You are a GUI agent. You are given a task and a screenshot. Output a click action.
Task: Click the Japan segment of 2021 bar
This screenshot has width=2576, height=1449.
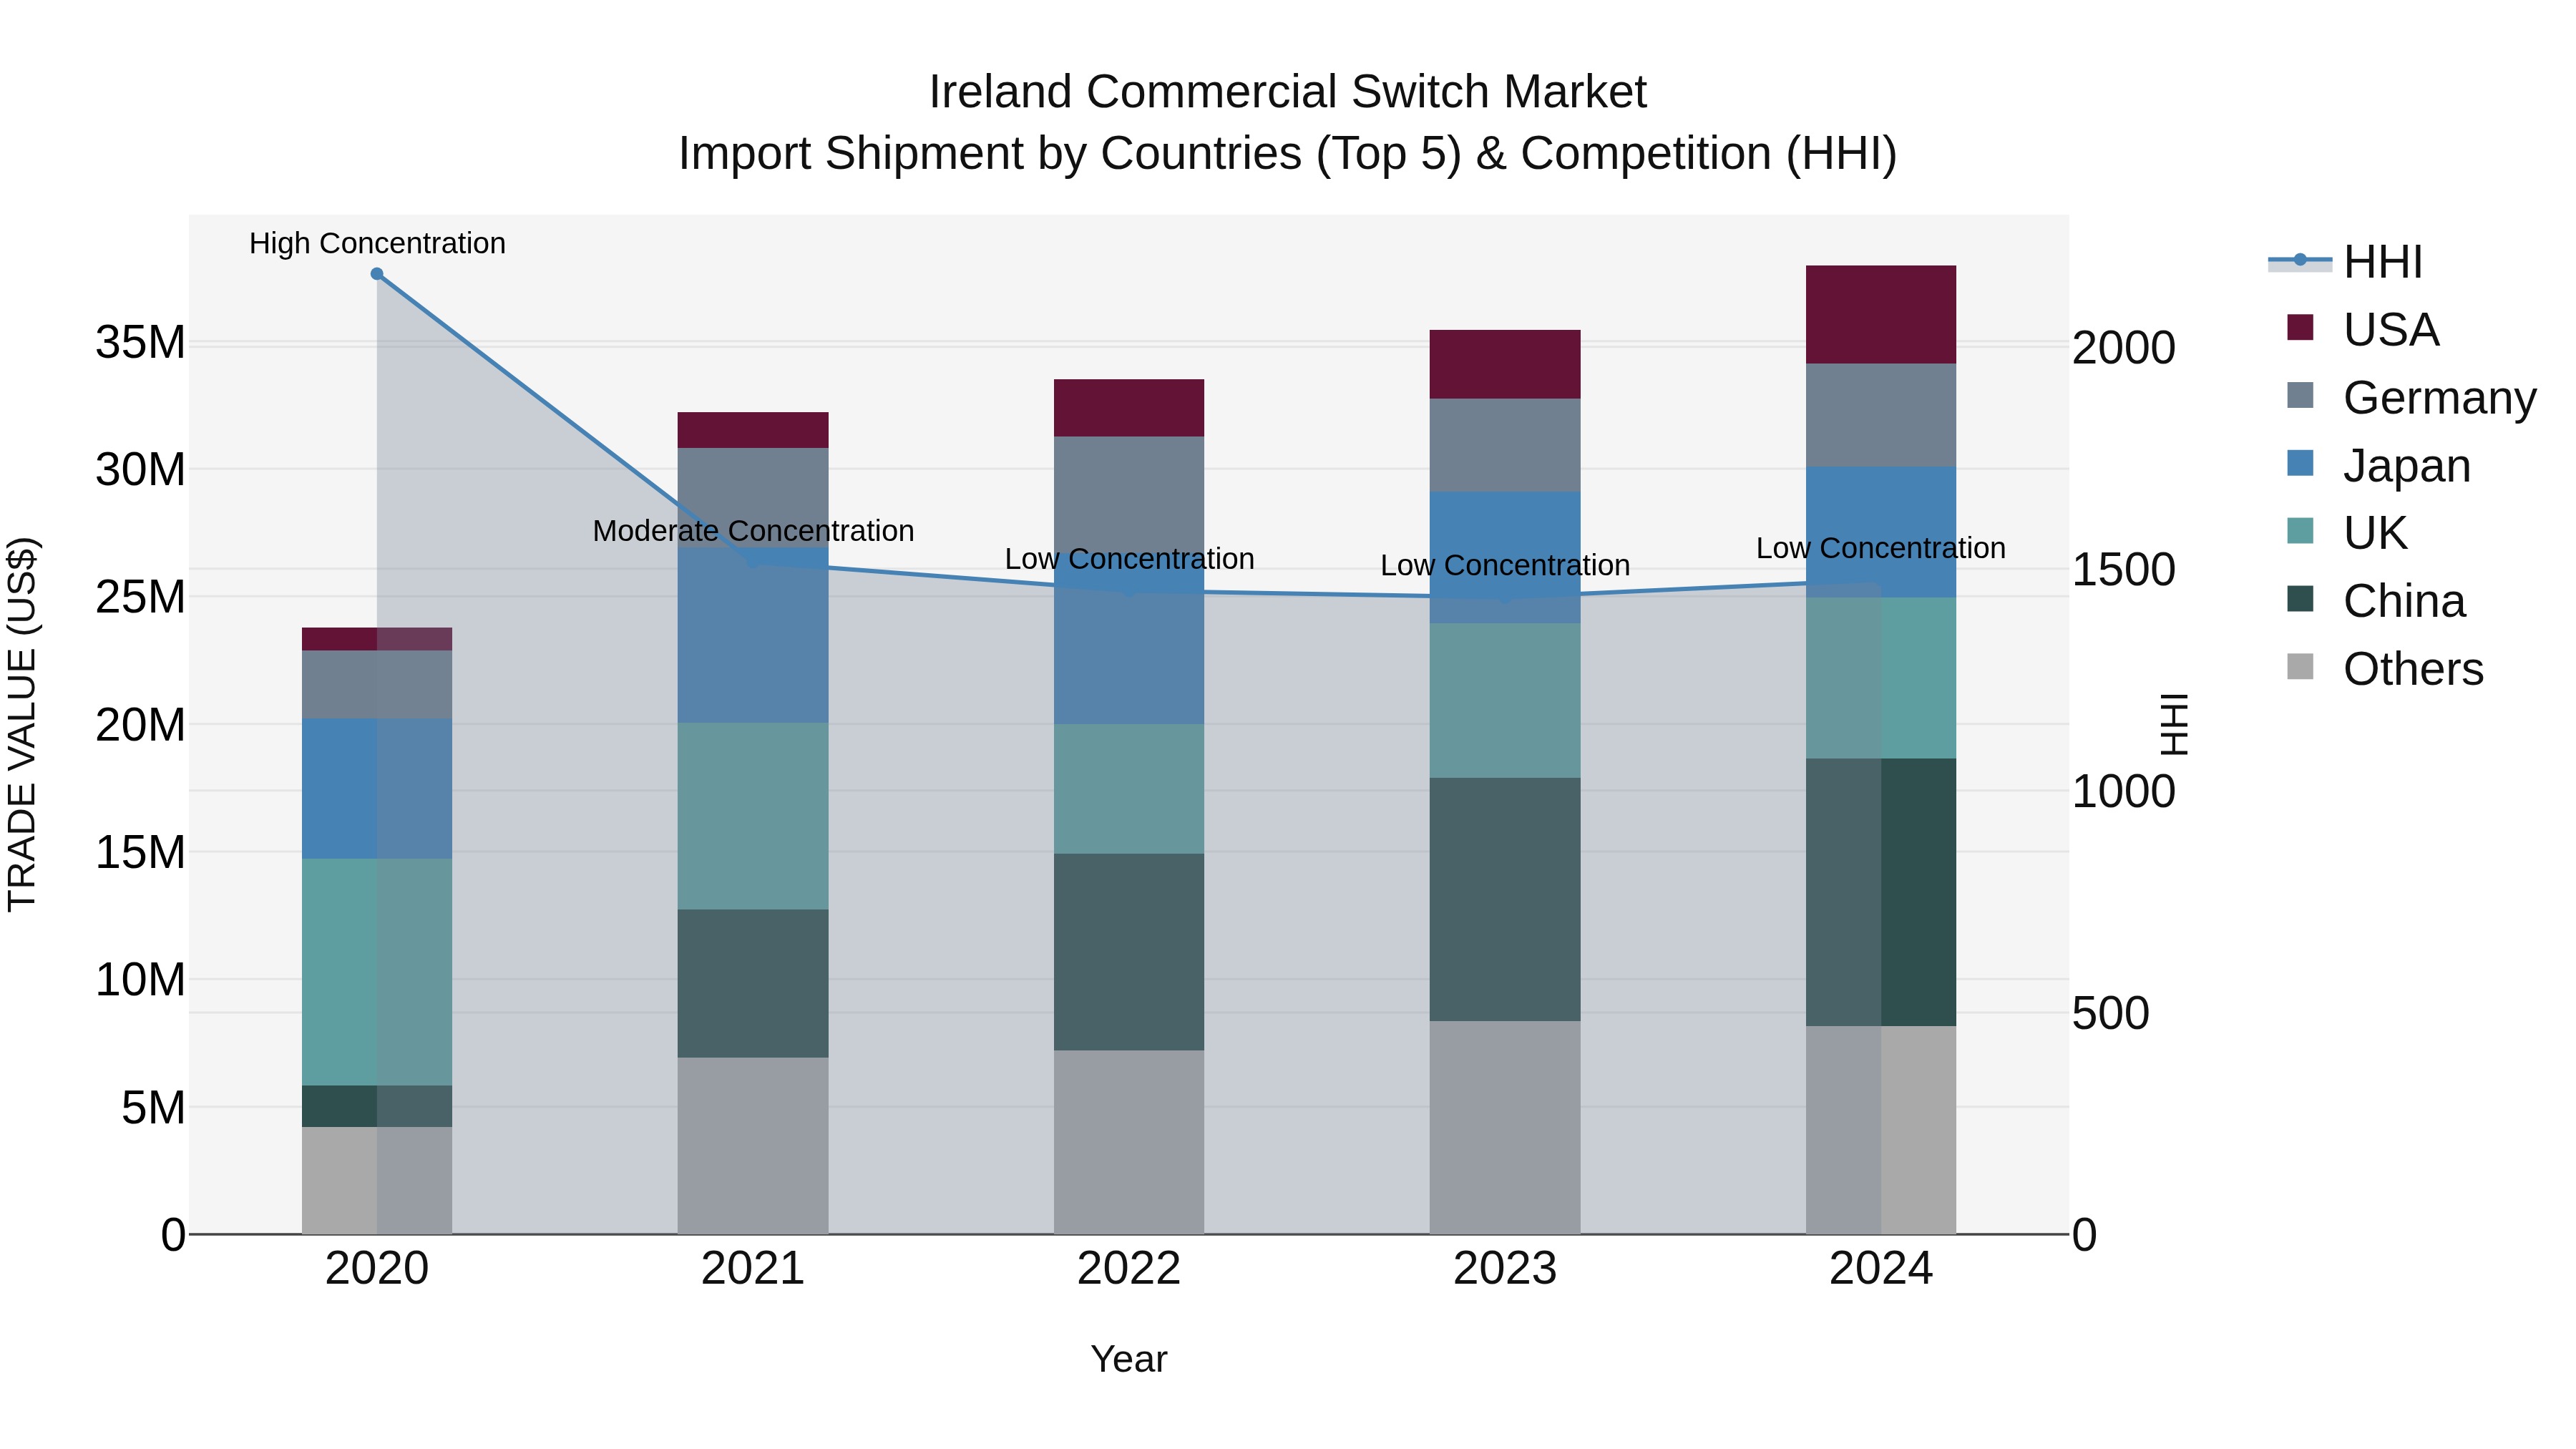(752, 635)
